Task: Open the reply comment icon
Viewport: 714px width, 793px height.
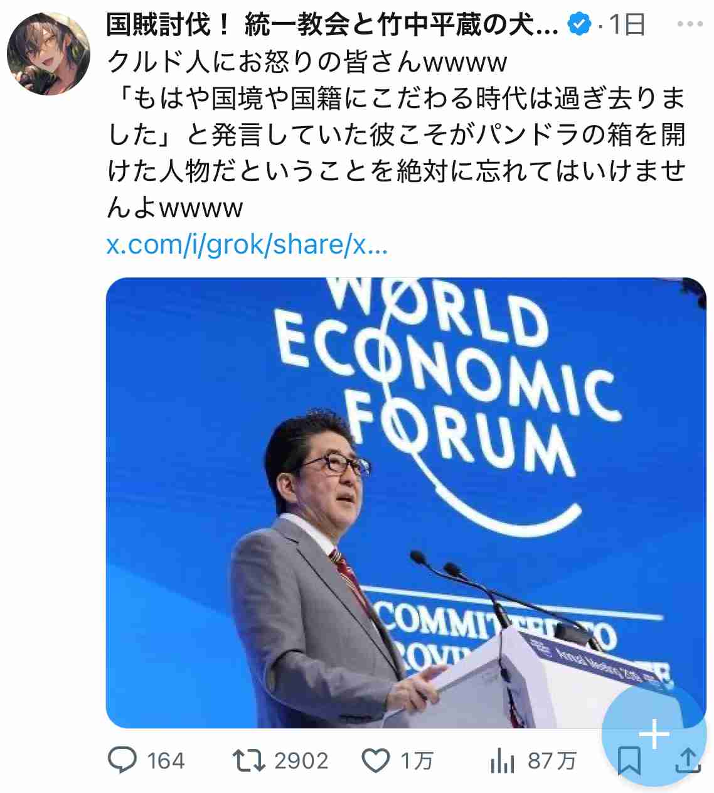Action: pos(122,760)
